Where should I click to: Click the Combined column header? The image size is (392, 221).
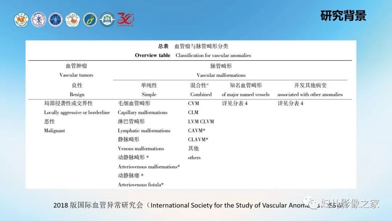(x=201, y=95)
